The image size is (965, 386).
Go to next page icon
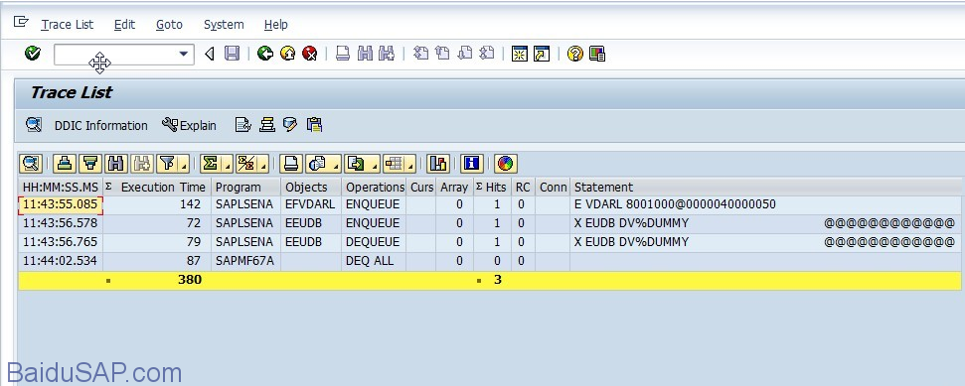pos(465,54)
